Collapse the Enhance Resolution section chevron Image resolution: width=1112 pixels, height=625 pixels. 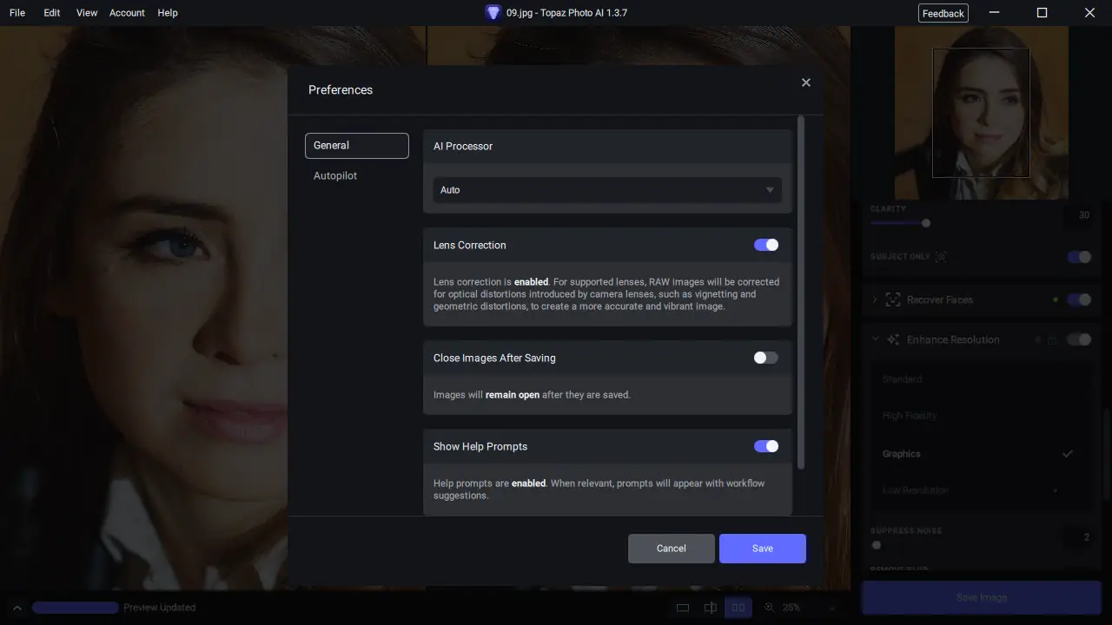875,339
